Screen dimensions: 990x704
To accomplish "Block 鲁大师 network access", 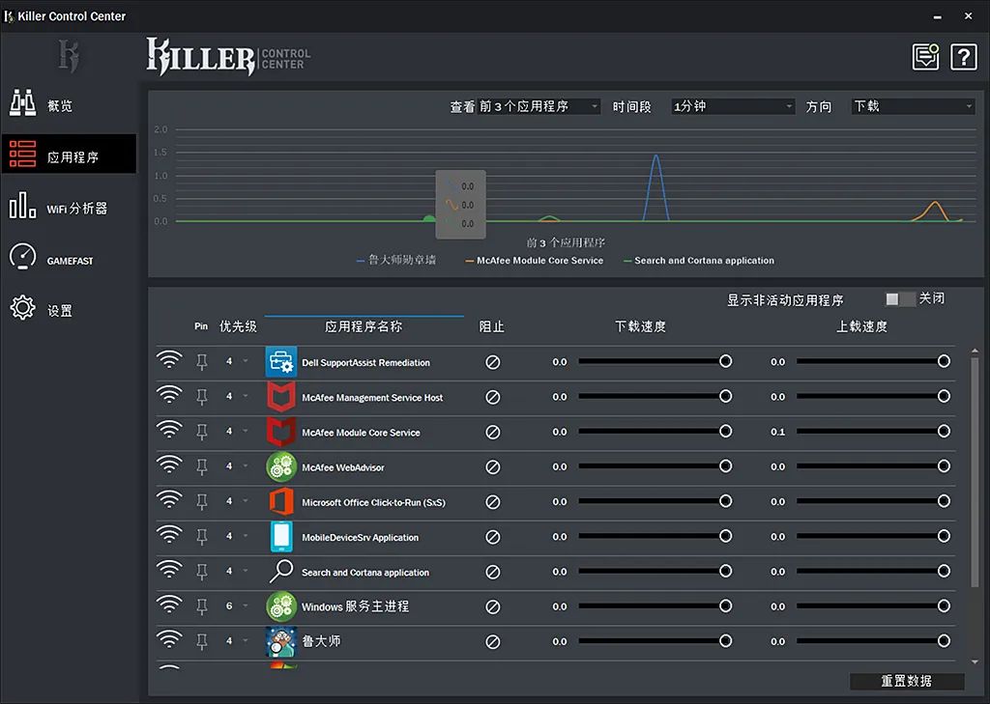I will point(492,641).
